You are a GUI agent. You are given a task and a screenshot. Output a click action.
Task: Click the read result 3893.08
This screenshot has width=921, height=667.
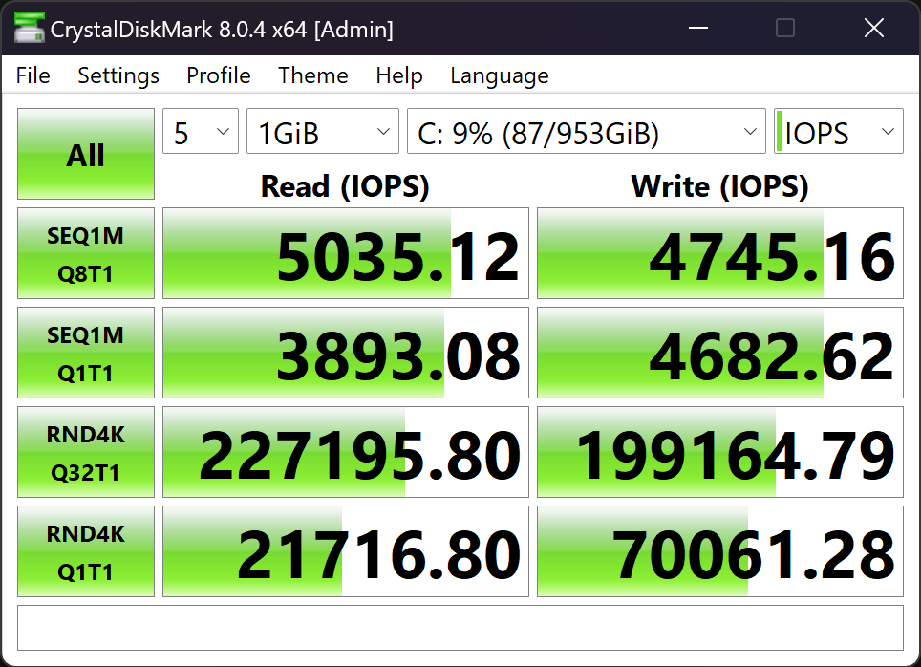(x=346, y=353)
